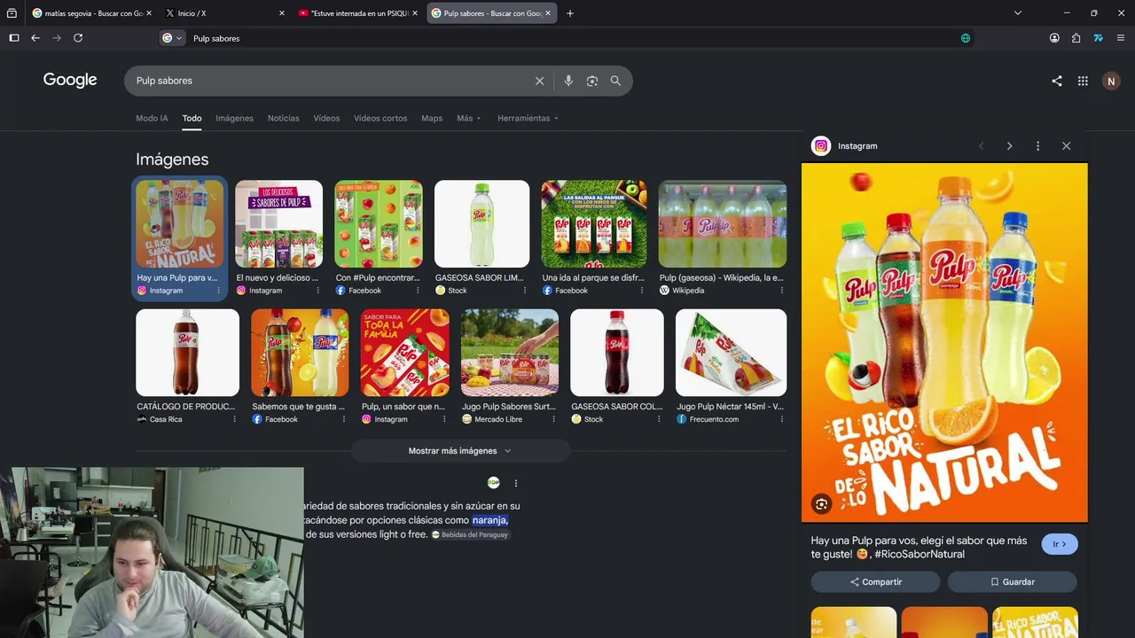Open the Imágenes section heading
Viewport: 1135px width, 638px height.
[172, 159]
